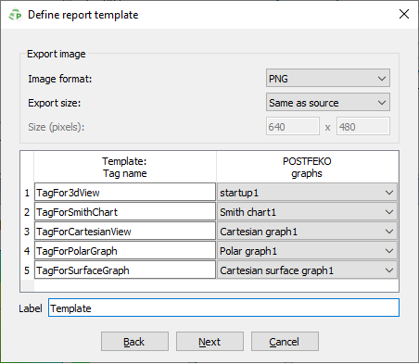
Task: Click the TagForSurfaceGraph tag name field
Action: [125, 270]
